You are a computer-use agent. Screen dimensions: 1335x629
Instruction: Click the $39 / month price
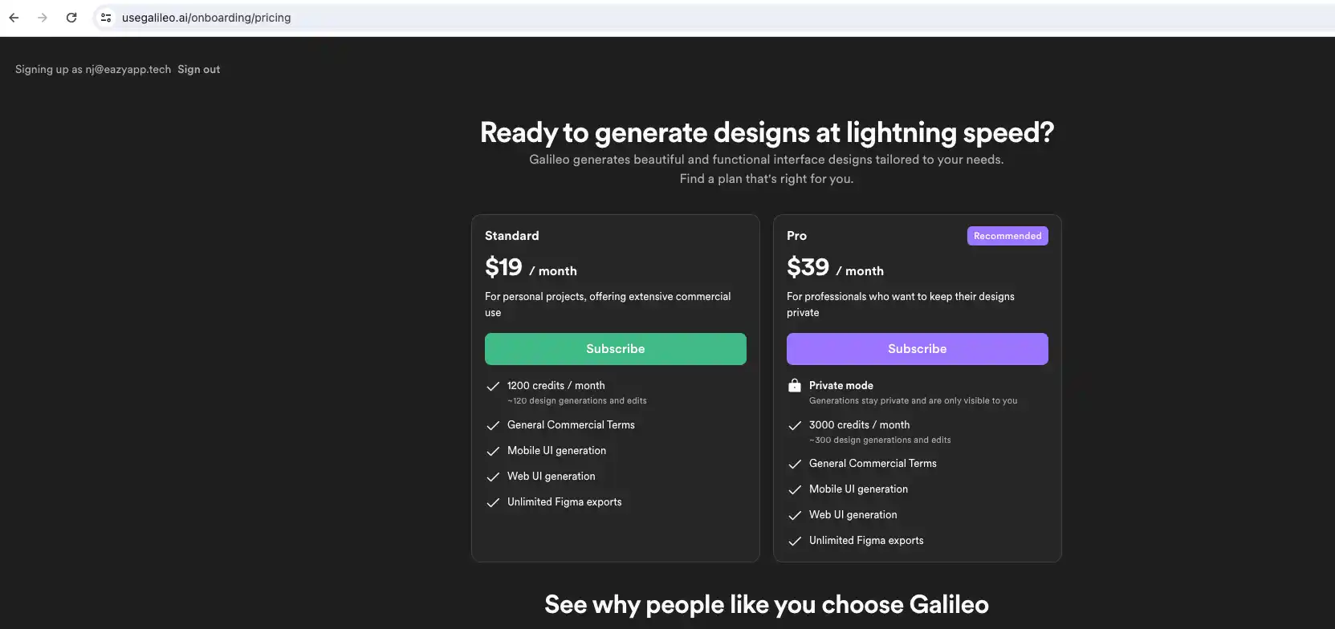click(835, 268)
